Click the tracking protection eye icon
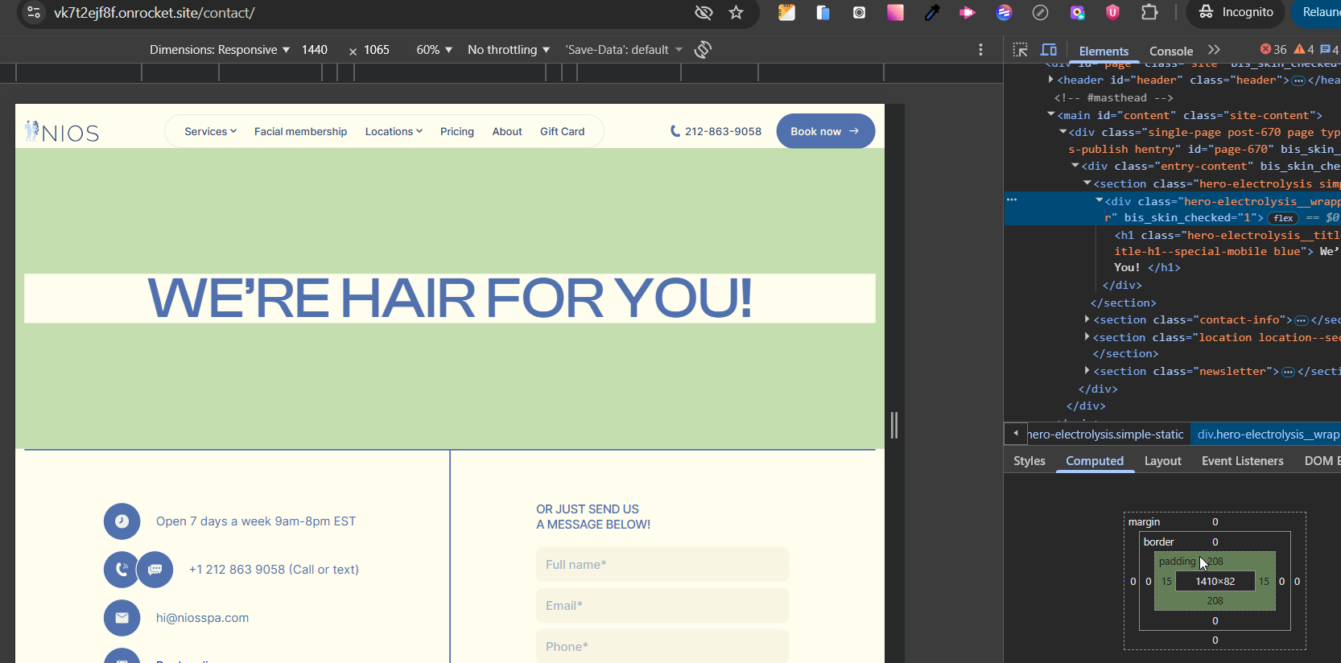This screenshot has width=1341, height=663. 704,13
